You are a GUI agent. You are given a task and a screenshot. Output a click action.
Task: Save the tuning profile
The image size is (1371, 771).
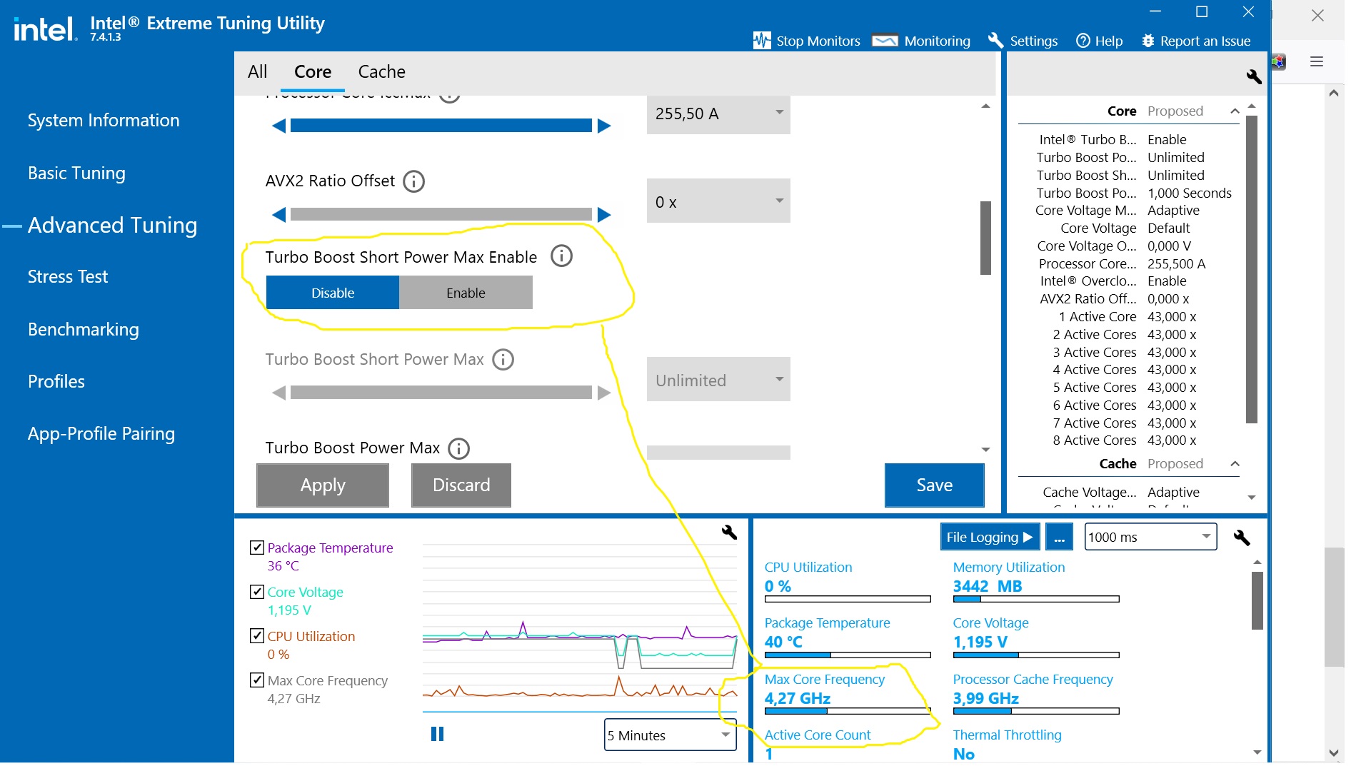(935, 485)
